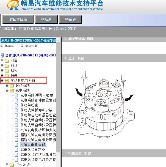Image resolution: width=166 pixels, height=167 pixels.
Task: Select 菜单展开 link text
Action: tap(11, 46)
